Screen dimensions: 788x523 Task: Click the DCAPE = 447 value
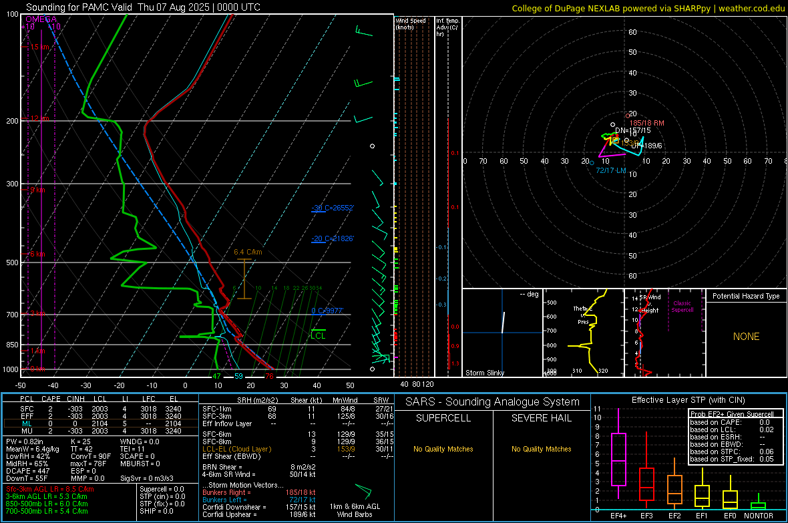[27, 471]
